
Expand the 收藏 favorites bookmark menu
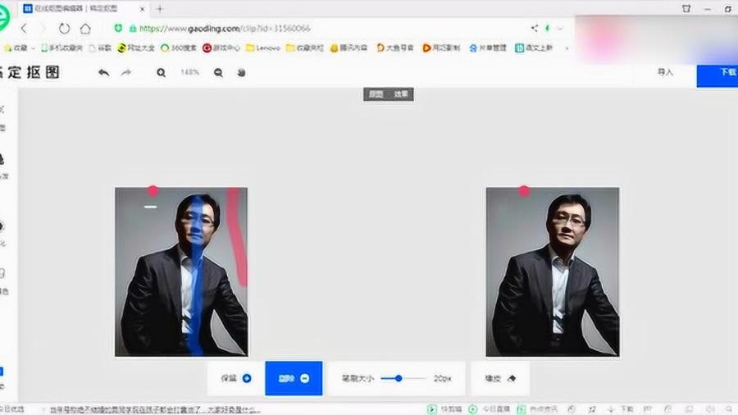point(20,48)
